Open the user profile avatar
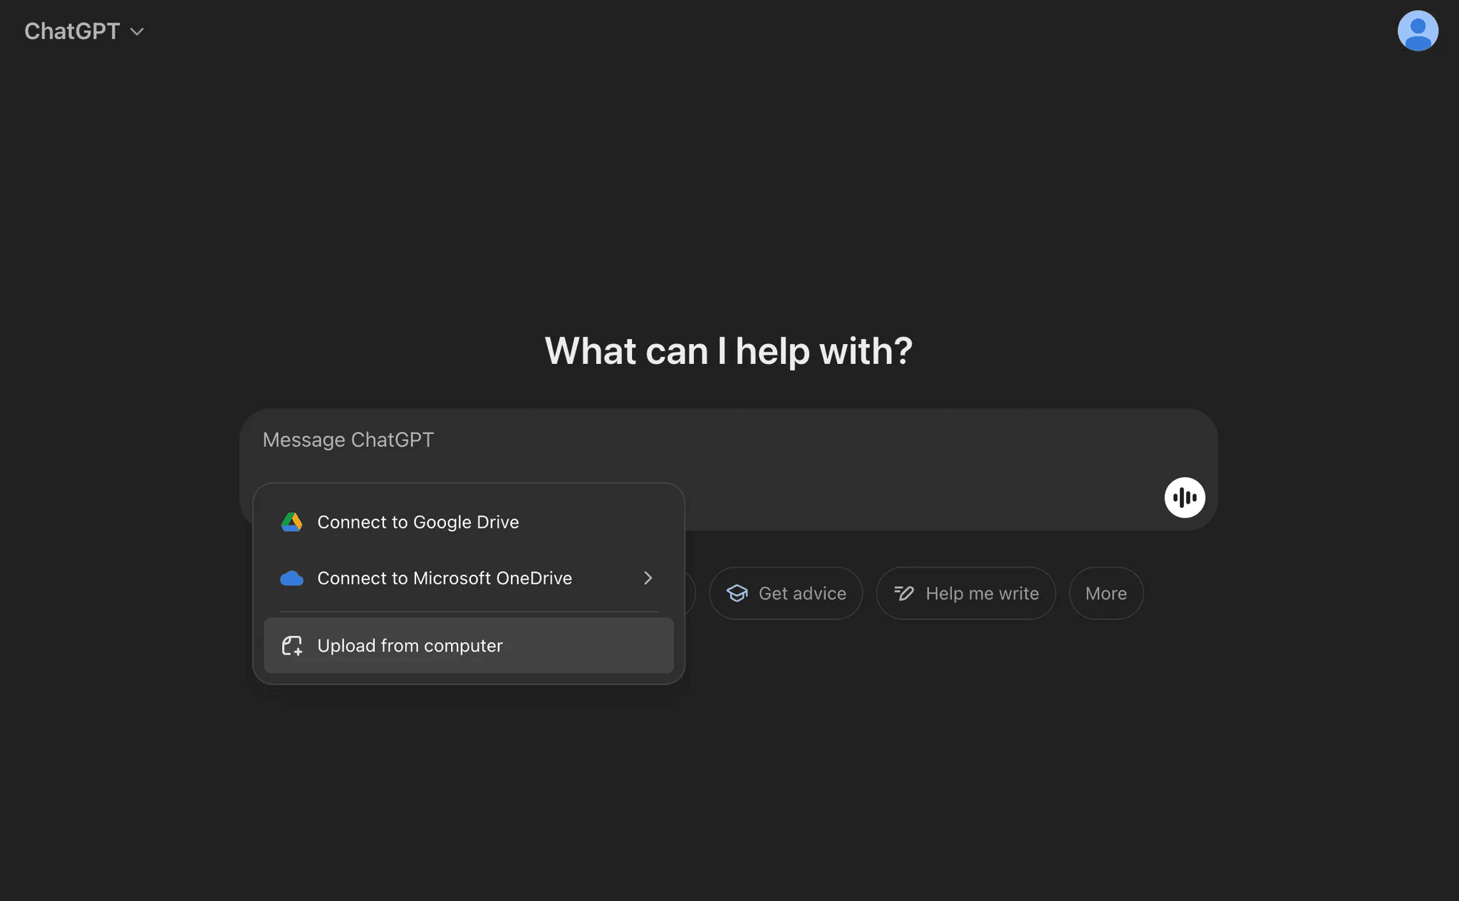1459x901 pixels. pyautogui.click(x=1417, y=31)
